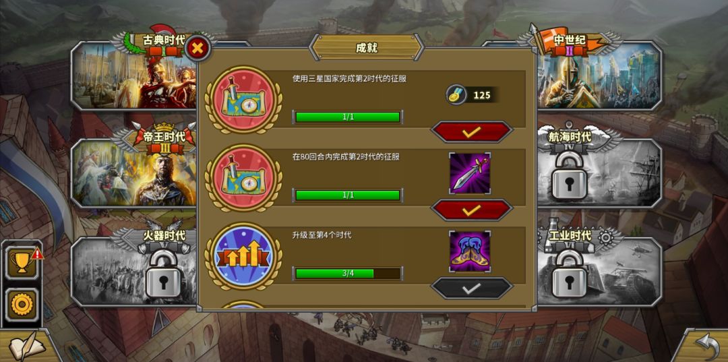Select the purple sword reward icon

[x=470, y=173]
